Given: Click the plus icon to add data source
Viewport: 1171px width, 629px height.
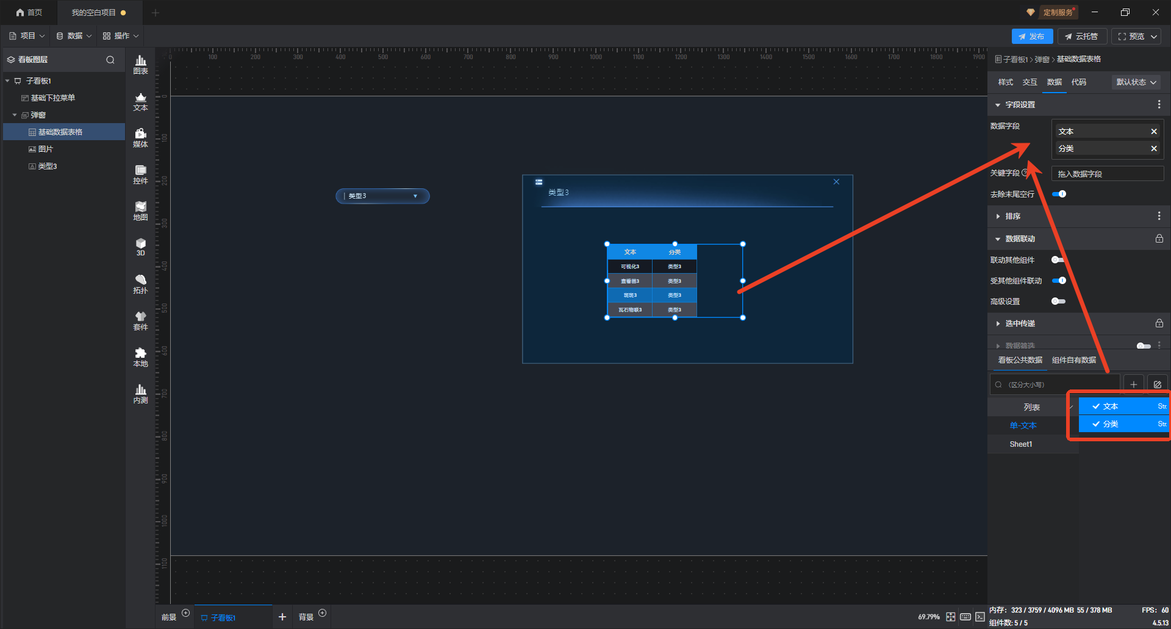Looking at the screenshot, I should [1133, 385].
